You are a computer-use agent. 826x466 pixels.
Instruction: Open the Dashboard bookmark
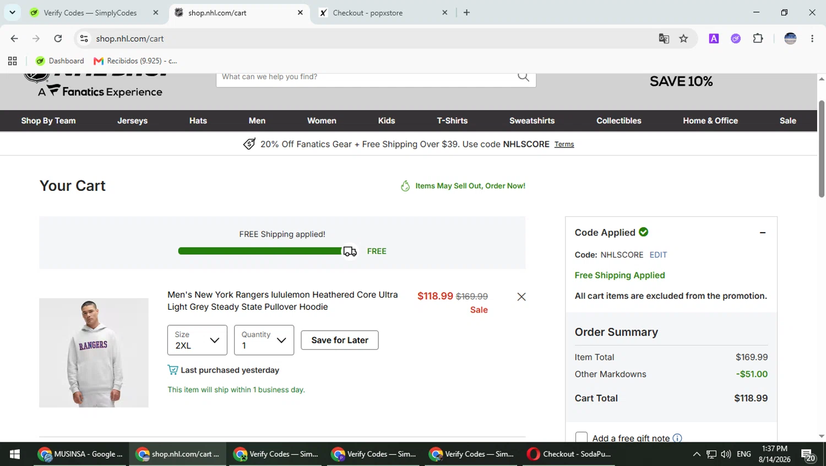pyautogui.click(x=60, y=61)
